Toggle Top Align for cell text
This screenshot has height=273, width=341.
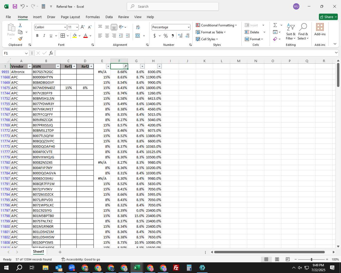click(x=100, y=27)
